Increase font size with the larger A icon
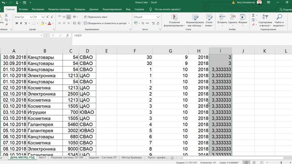 tap(47, 17)
